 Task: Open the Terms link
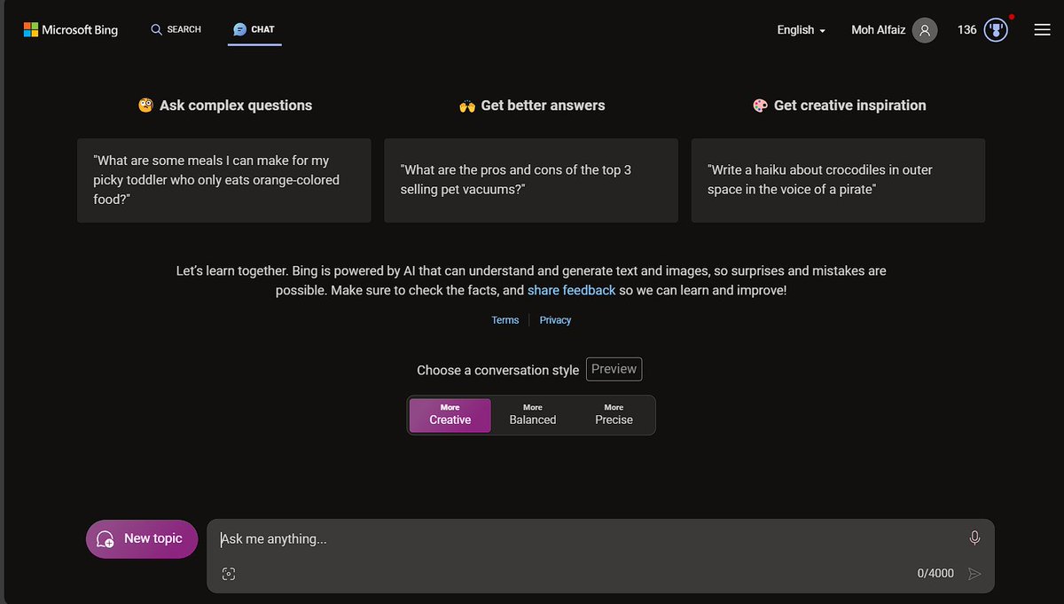click(x=505, y=320)
